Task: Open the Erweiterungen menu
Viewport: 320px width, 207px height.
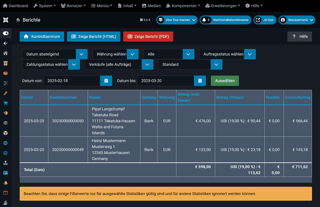Action: coord(222,6)
